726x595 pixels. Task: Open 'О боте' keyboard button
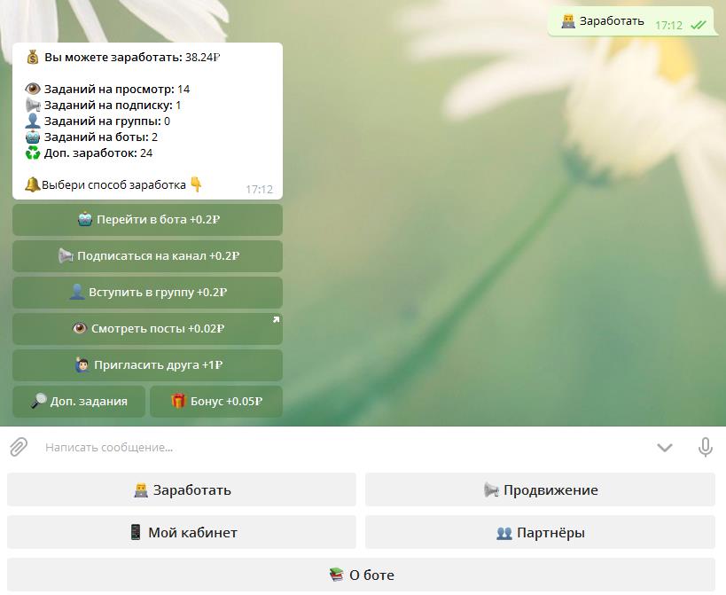[x=361, y=575]
